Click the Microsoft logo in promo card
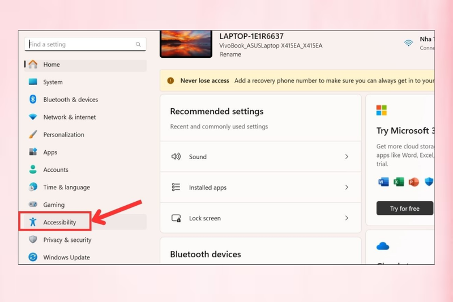The height and width of the screenshot is (302, 453). click(381, 110)
